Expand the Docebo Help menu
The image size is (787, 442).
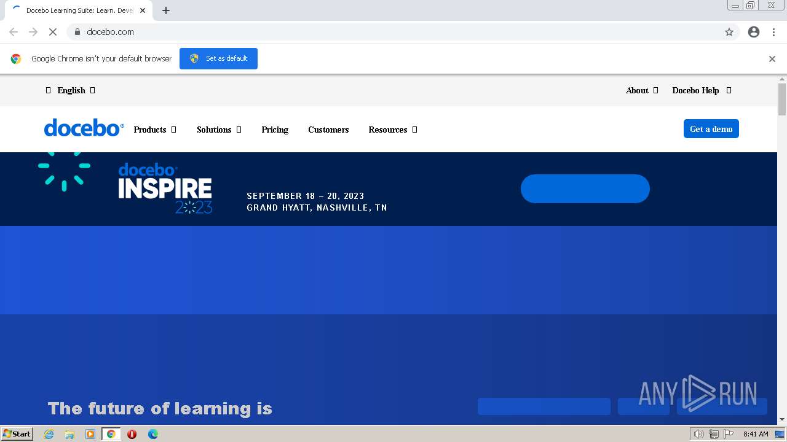click(702, 90)
